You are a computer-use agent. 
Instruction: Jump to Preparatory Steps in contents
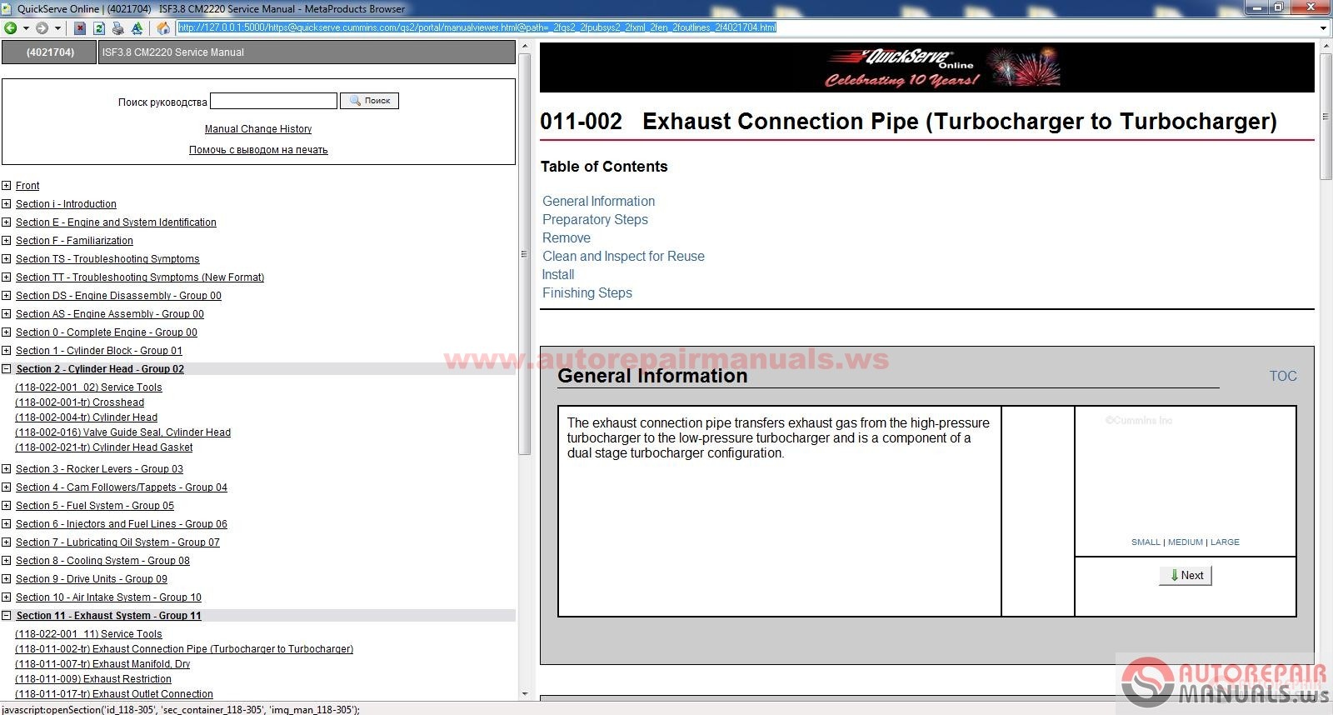[595, 220]
